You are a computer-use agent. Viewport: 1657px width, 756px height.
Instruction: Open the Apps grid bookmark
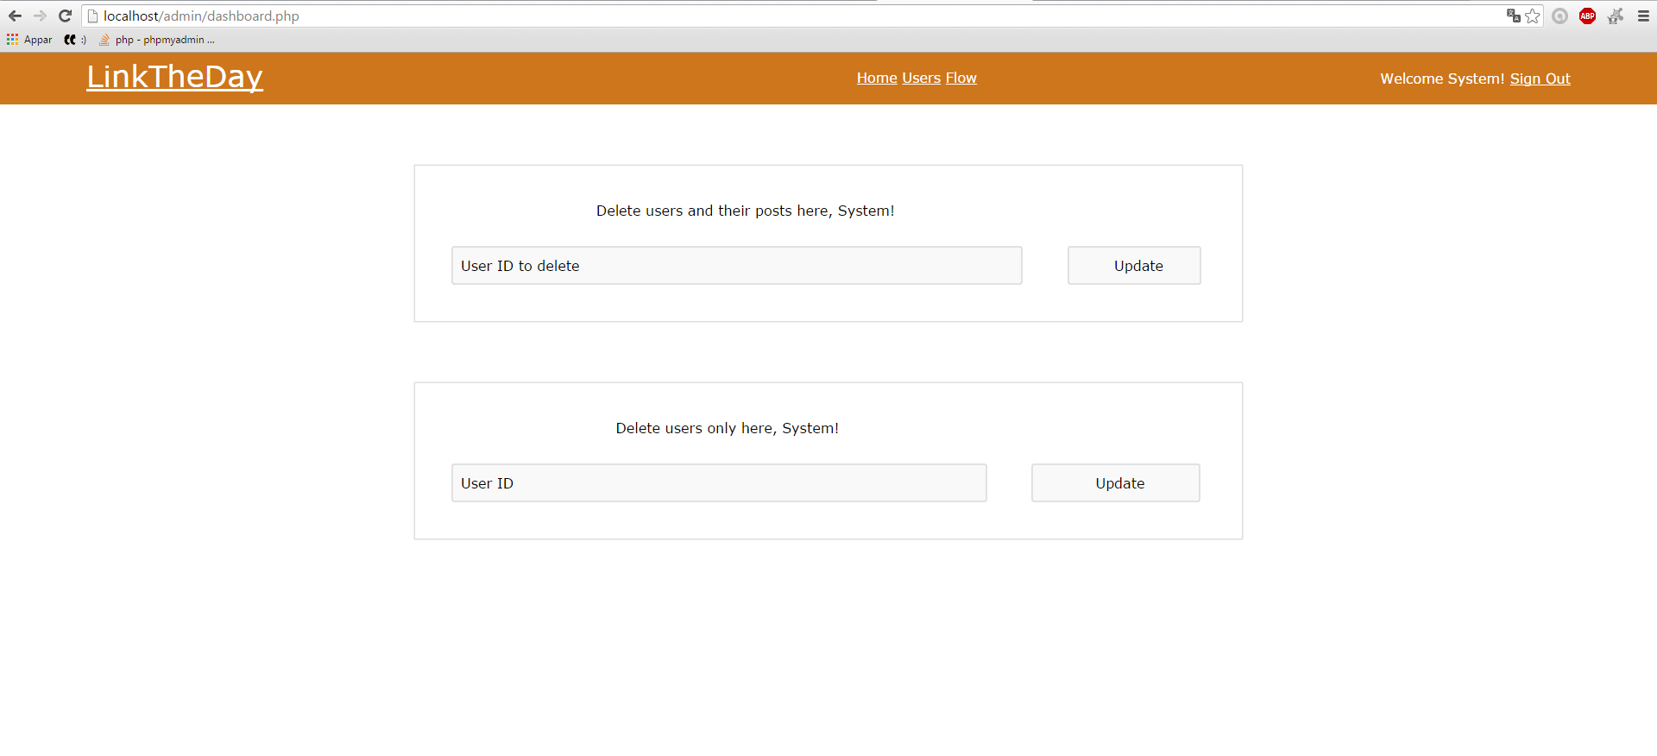coord(29,40)
